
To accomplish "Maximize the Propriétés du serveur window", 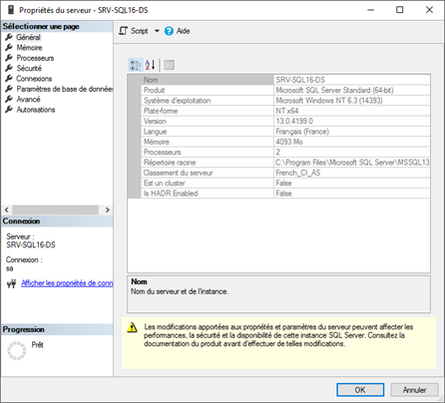I will [x=400, y=10].
